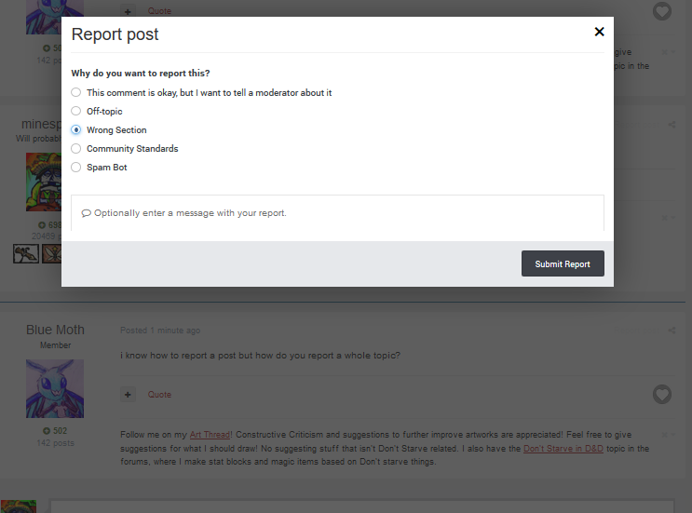Select the 'Wrong Section' radio option
This screenshot has height=513, width=692.
[76, 130]
